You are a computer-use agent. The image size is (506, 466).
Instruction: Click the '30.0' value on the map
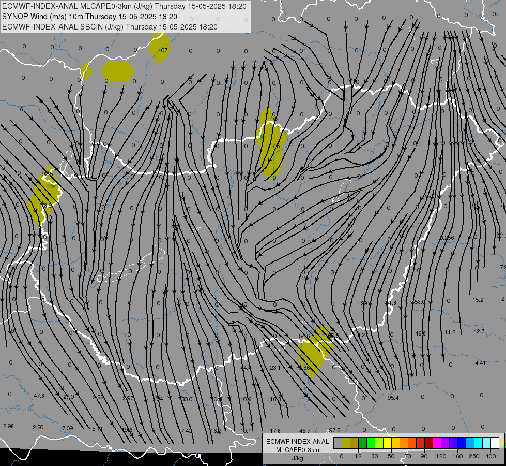(187, 399)
